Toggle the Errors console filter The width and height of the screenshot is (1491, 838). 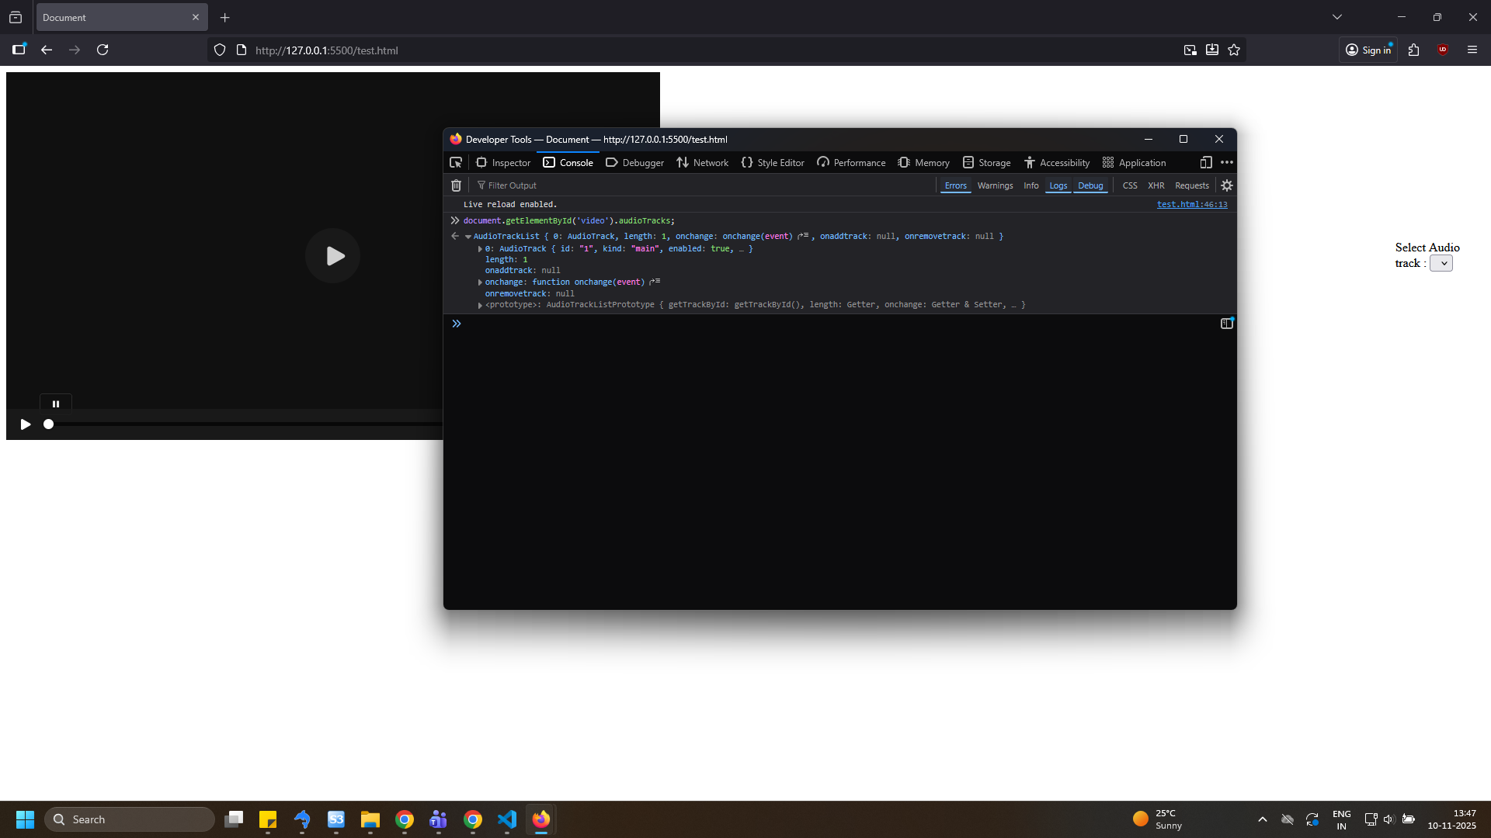(955, 185)
